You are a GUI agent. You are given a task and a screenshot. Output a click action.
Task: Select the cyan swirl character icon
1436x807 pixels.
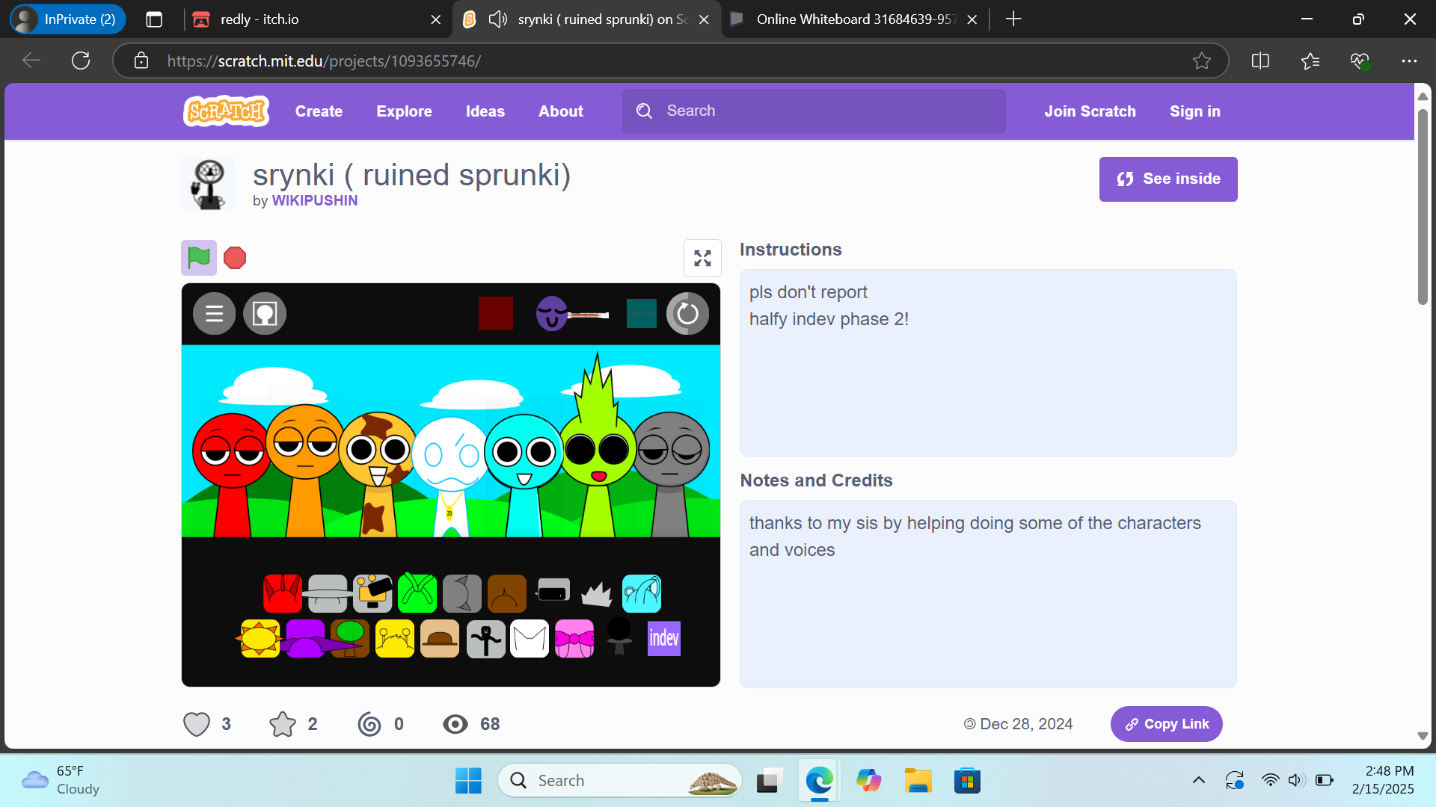(x=642, y=593)
